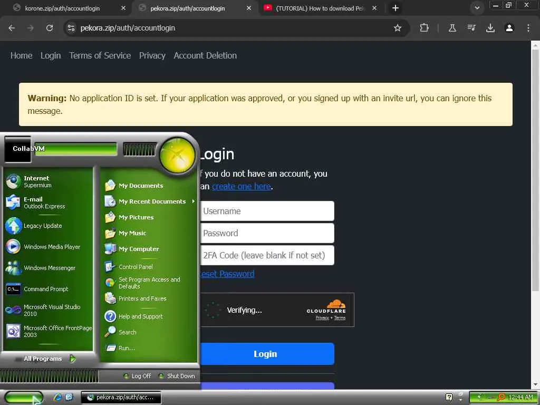This screenshot has width=540, height=405.
Task: Close the YouTube tutorial tab
Action: [374, 8]
